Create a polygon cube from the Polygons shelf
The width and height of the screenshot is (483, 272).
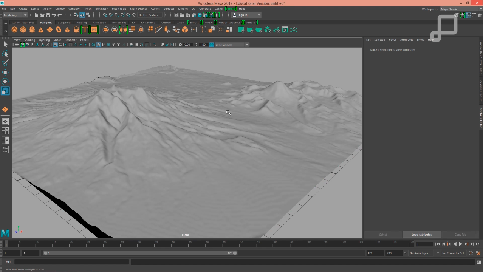pos(23,30)
